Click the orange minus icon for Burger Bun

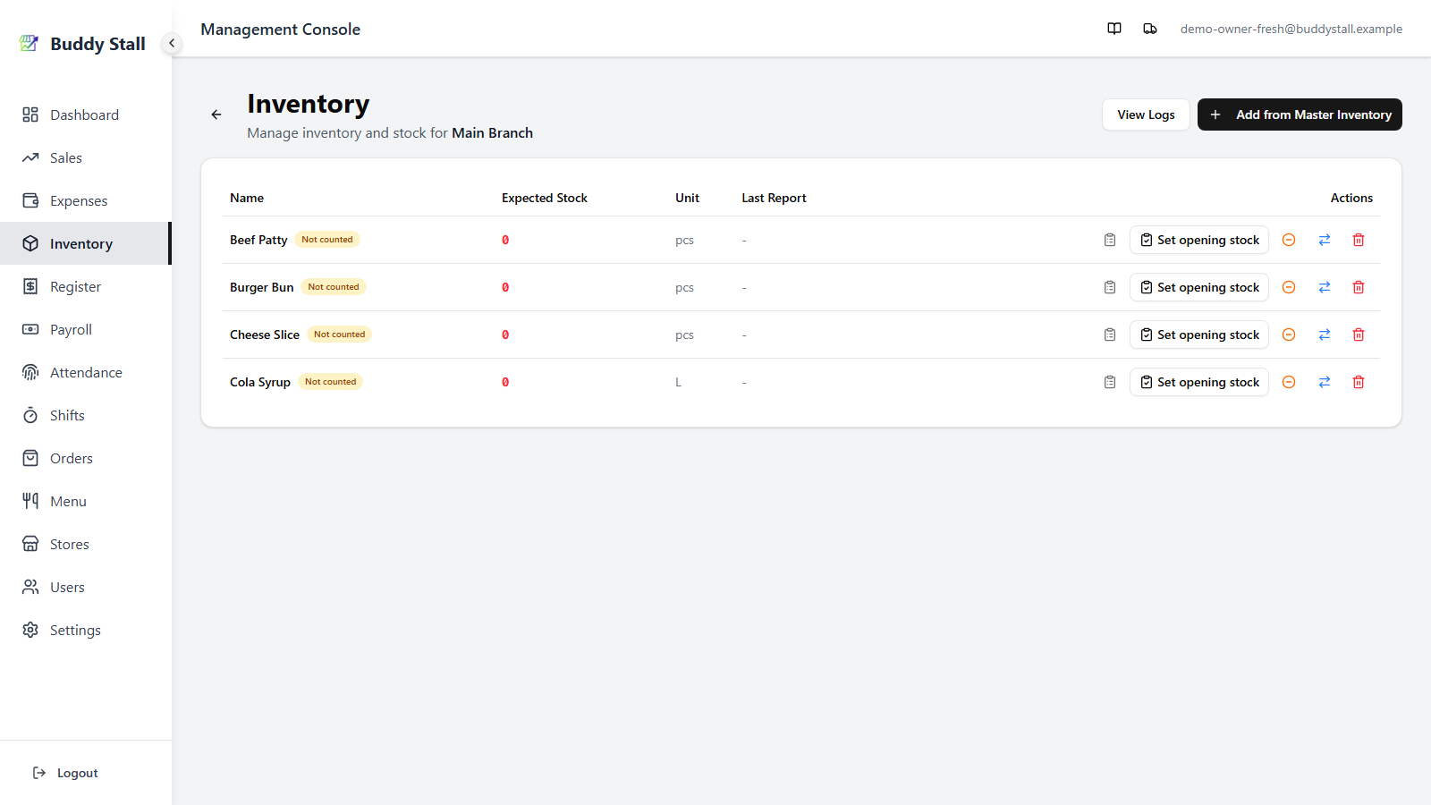(1289, 287)
